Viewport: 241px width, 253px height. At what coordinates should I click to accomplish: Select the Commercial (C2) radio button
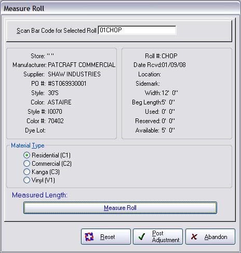pyautogui.click(x=26, y=164)
